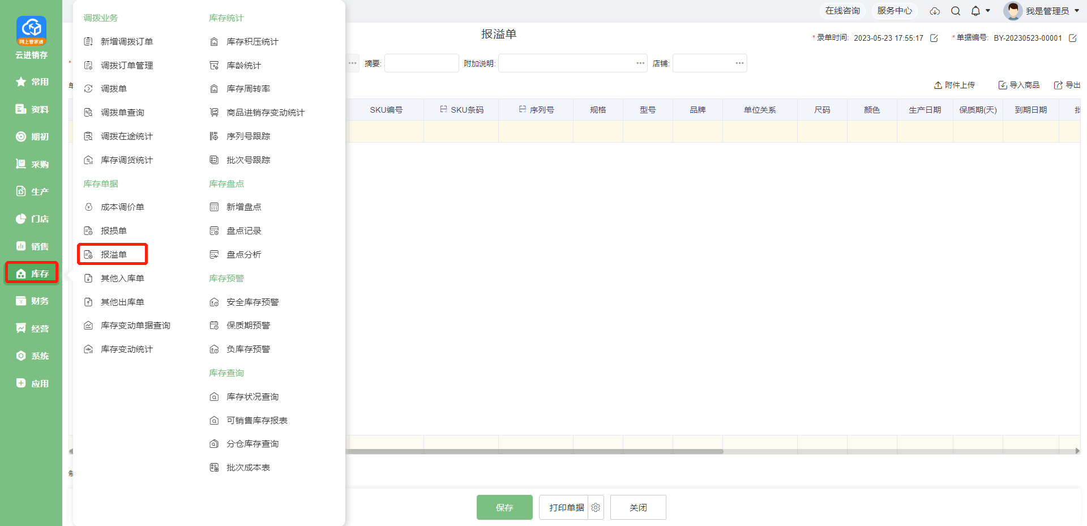Open the 常用 sidebar section
The image size is (1087, 526).
coord(31,82)
